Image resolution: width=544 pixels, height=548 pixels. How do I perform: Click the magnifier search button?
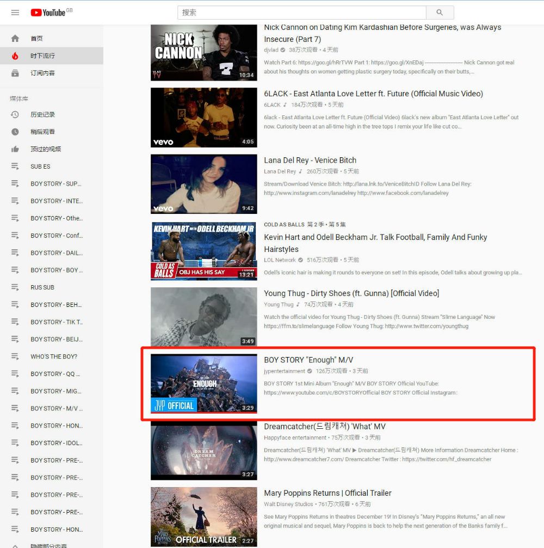tap(440, 13)
